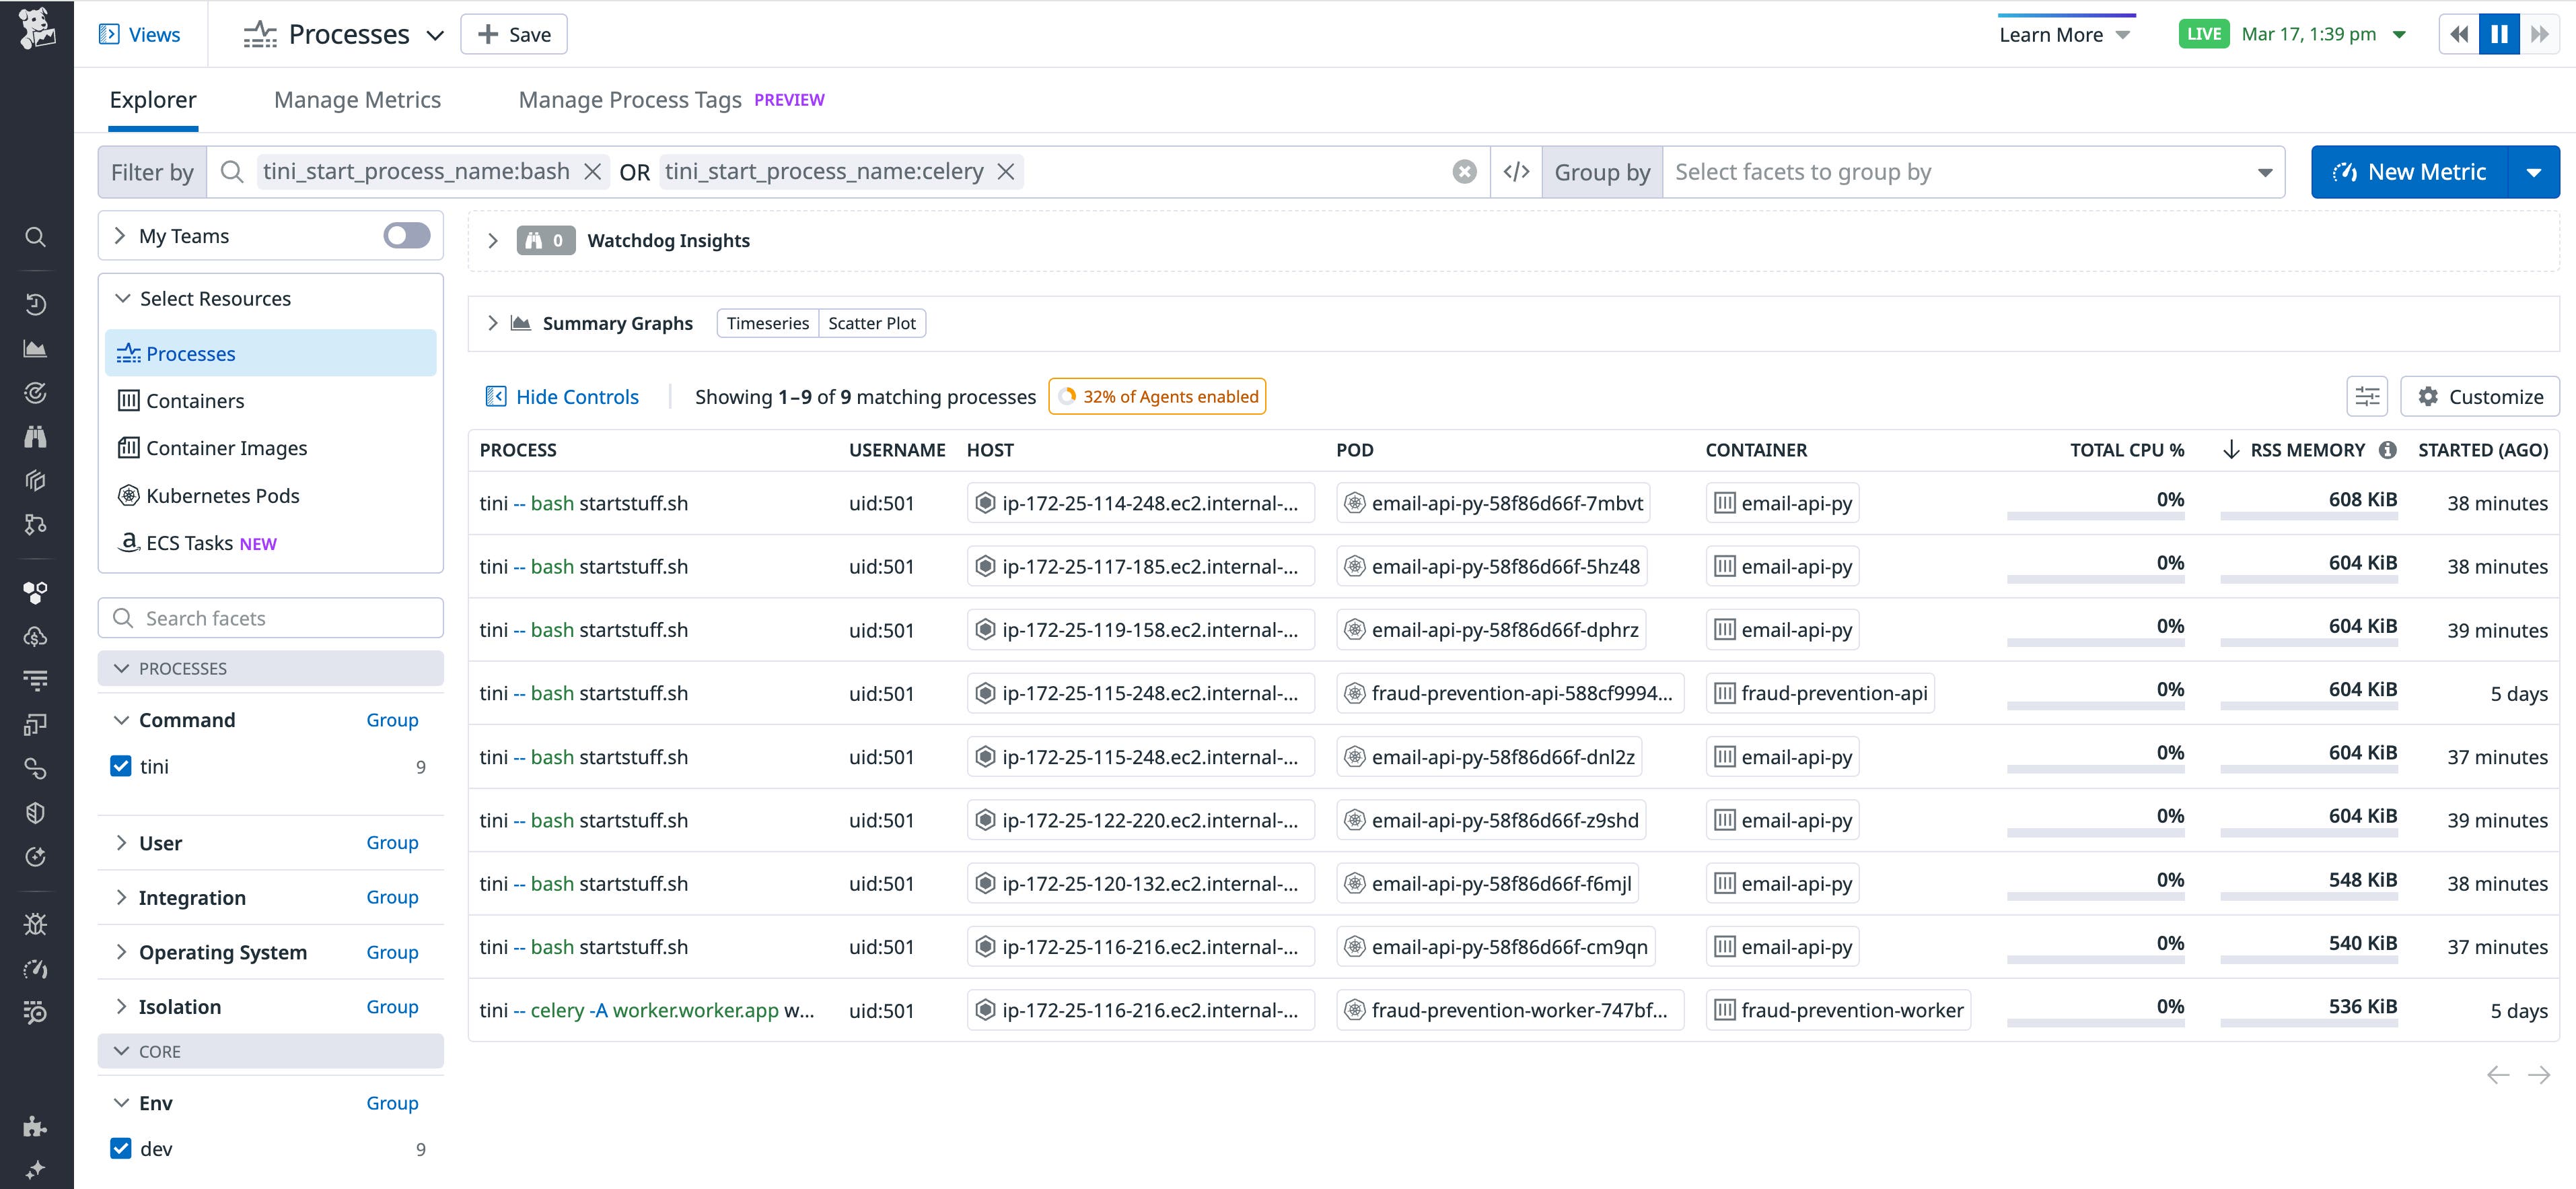Uncheck the tini command filter
2576x1189 pixels.
click(x=121, y=767)
